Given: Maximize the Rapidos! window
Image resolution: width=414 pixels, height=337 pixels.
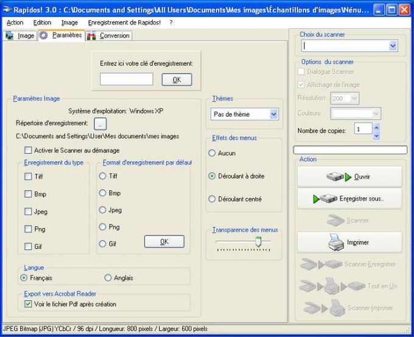Looking at the screenshot, I should (x=392, y=10).
